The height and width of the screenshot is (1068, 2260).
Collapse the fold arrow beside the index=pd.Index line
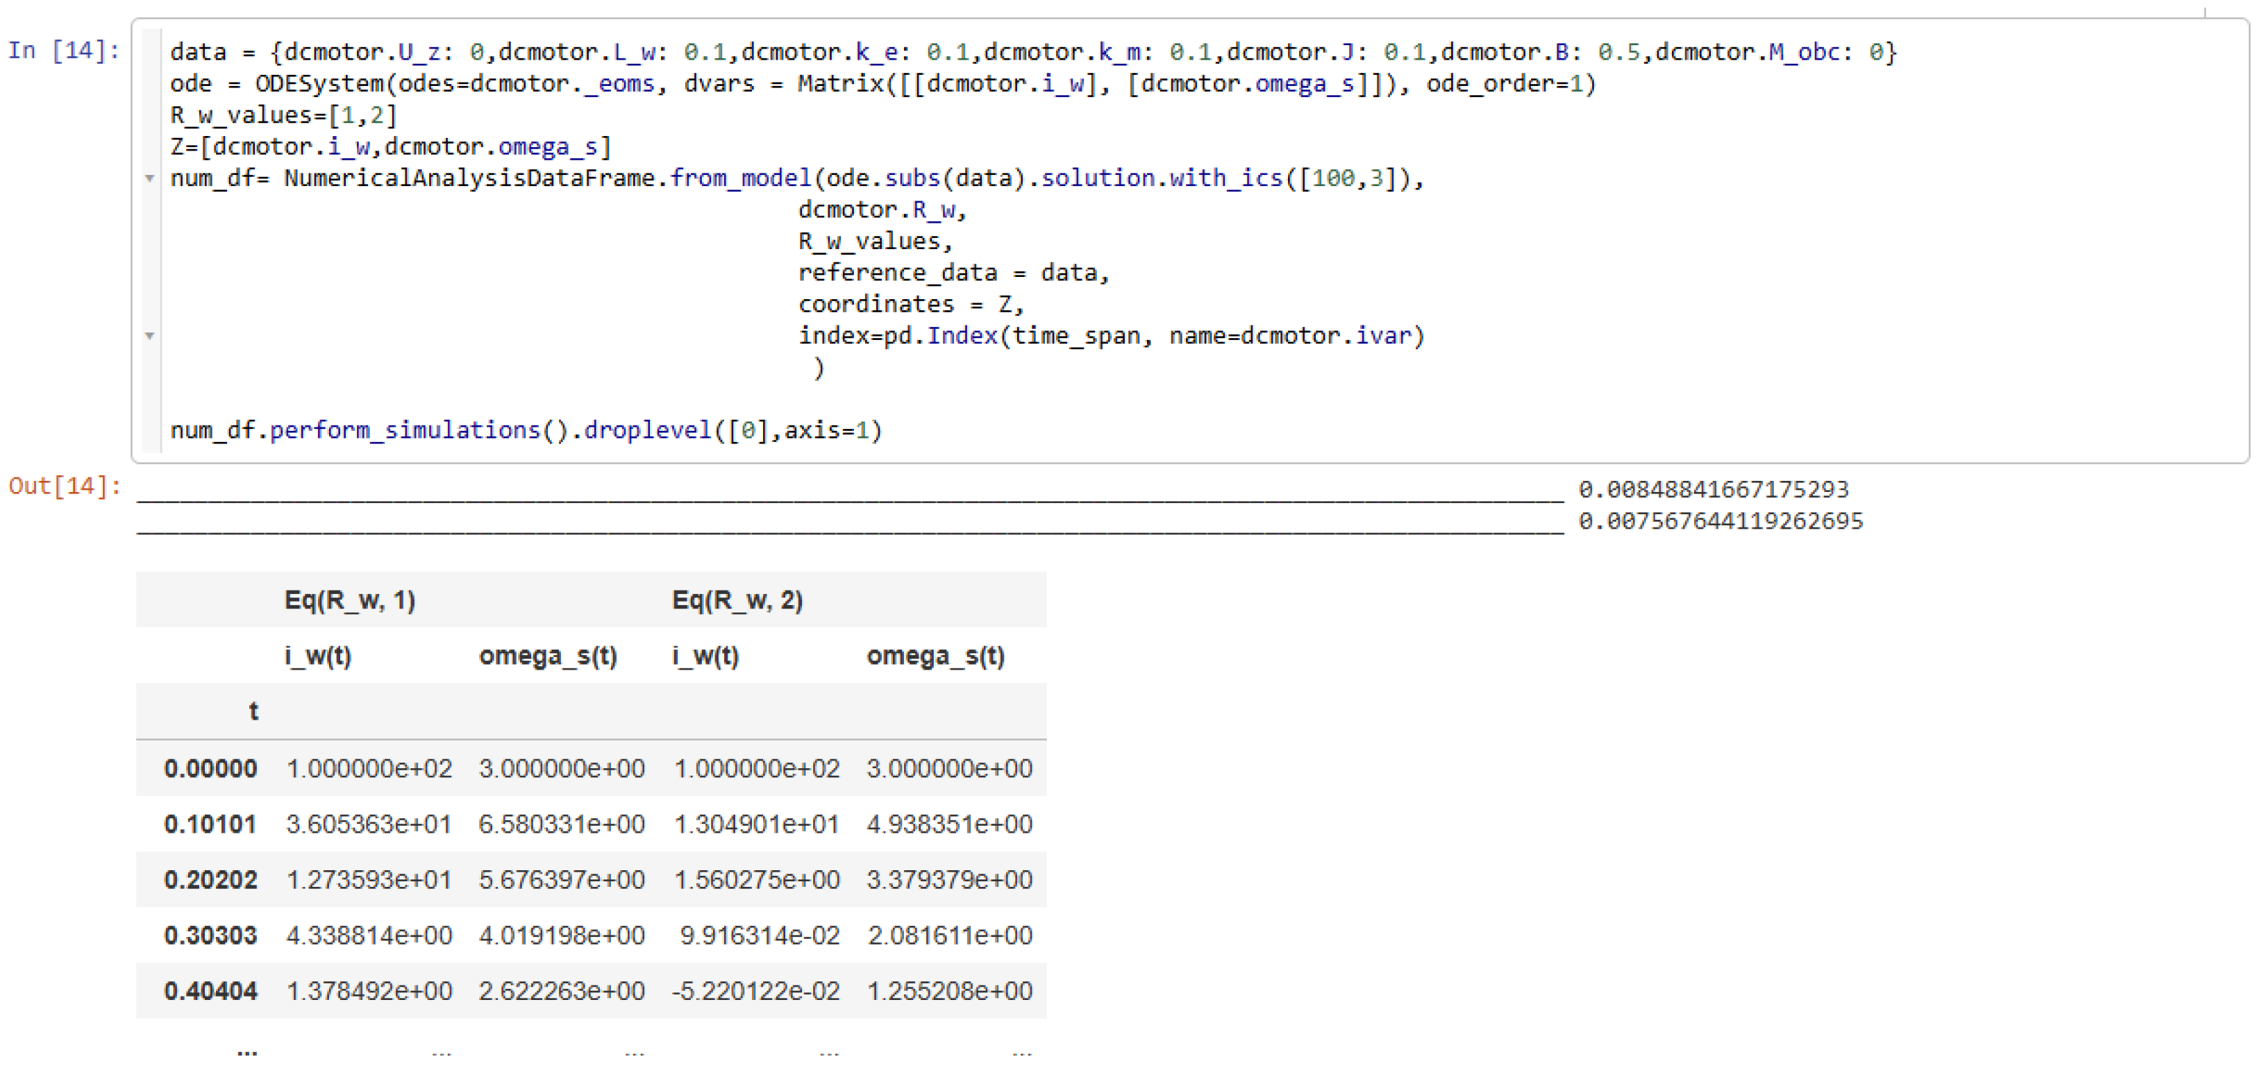pyautogui.click(x=150, y=337)
